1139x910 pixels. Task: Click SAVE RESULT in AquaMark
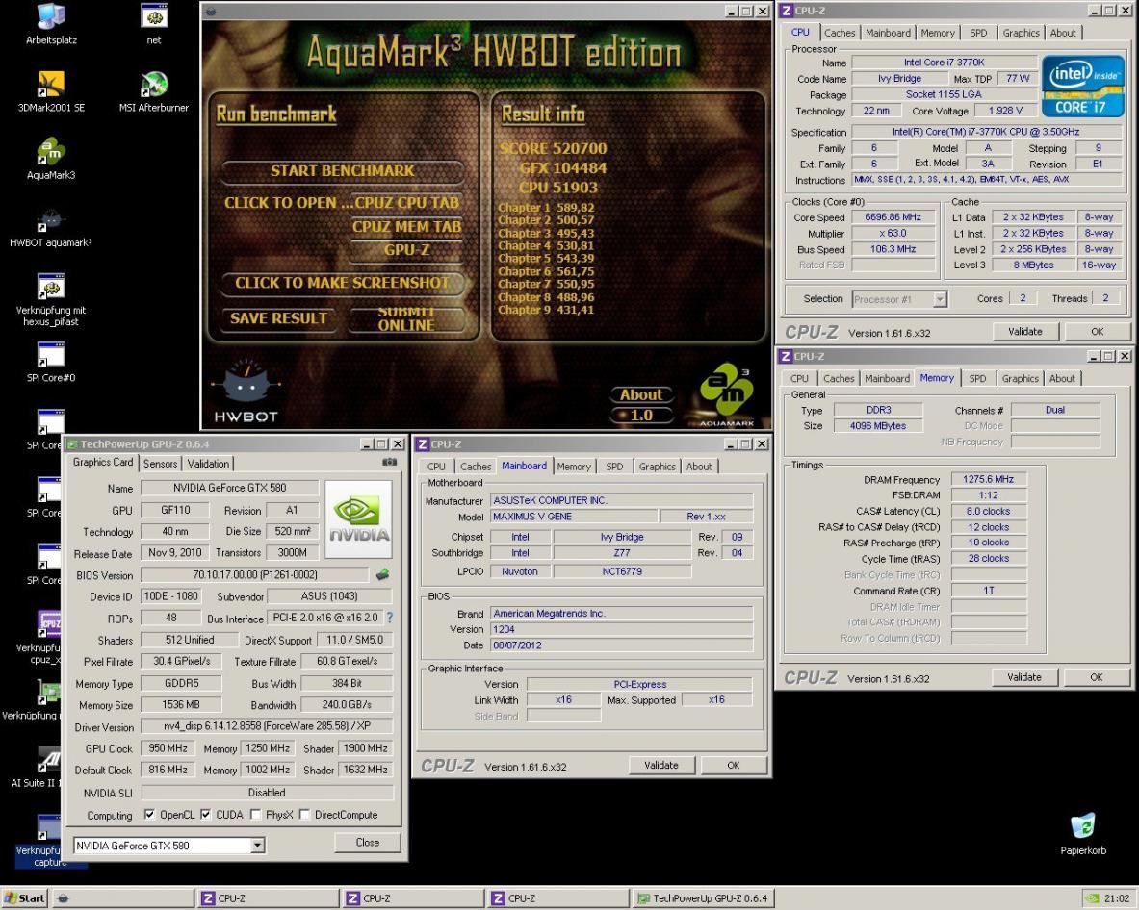point(278,318)
